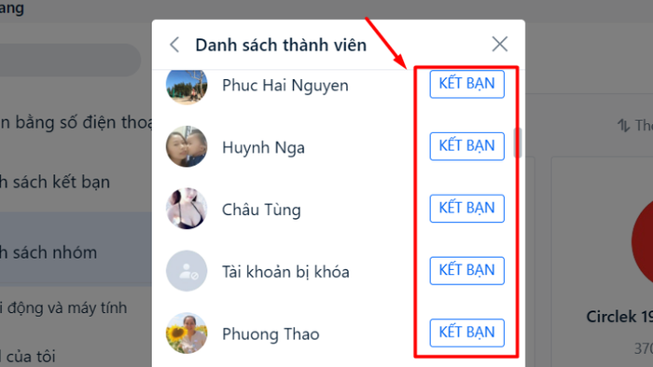Screen dimensions: 653x367
Task: Open Phuong Thao's sunflower avatar
Action: 187,333
